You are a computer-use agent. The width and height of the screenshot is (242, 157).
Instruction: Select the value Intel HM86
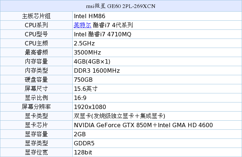pyautogui.click(x=89, y=16)
